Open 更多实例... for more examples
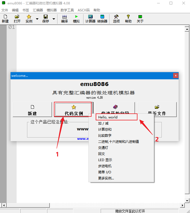Image resolution: width=190 pixels, height=213 pixels. (121, 178)
